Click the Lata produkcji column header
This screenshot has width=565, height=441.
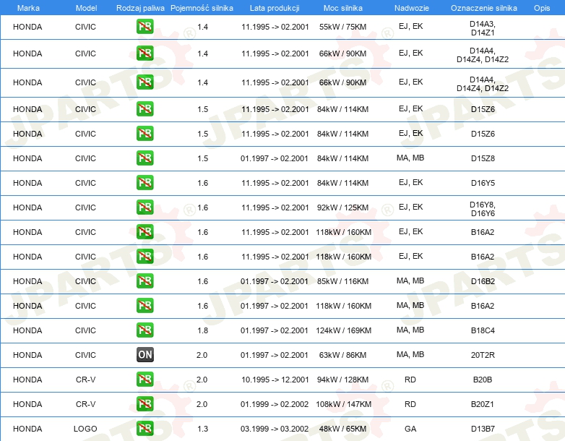click(x=275, y=8)
